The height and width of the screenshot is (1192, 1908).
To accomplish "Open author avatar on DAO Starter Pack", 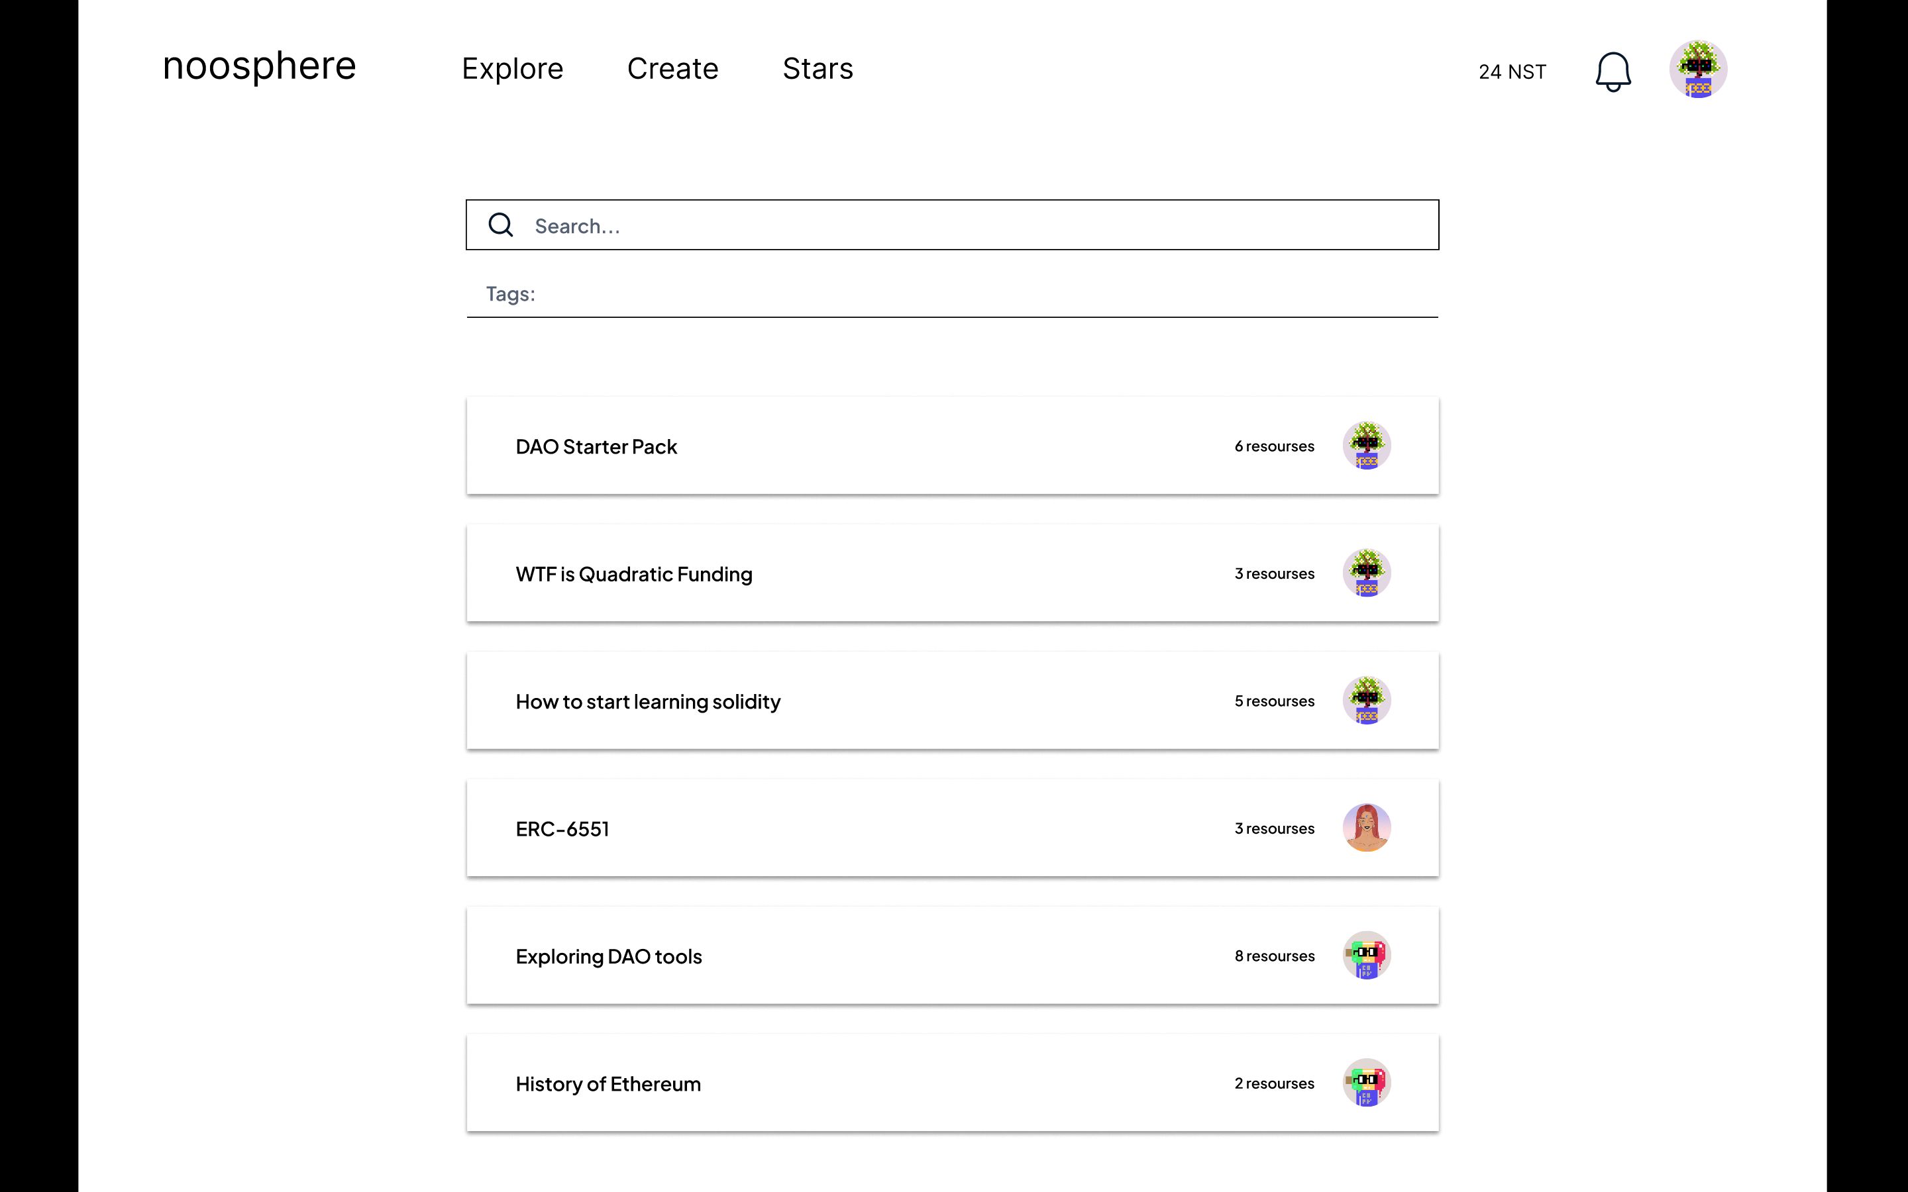I will (x=1366, y=446).
